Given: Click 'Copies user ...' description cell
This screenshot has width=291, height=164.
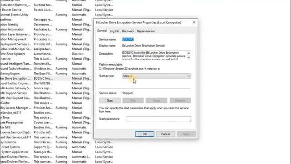Looking at the screenshot, I should (43, 123).
